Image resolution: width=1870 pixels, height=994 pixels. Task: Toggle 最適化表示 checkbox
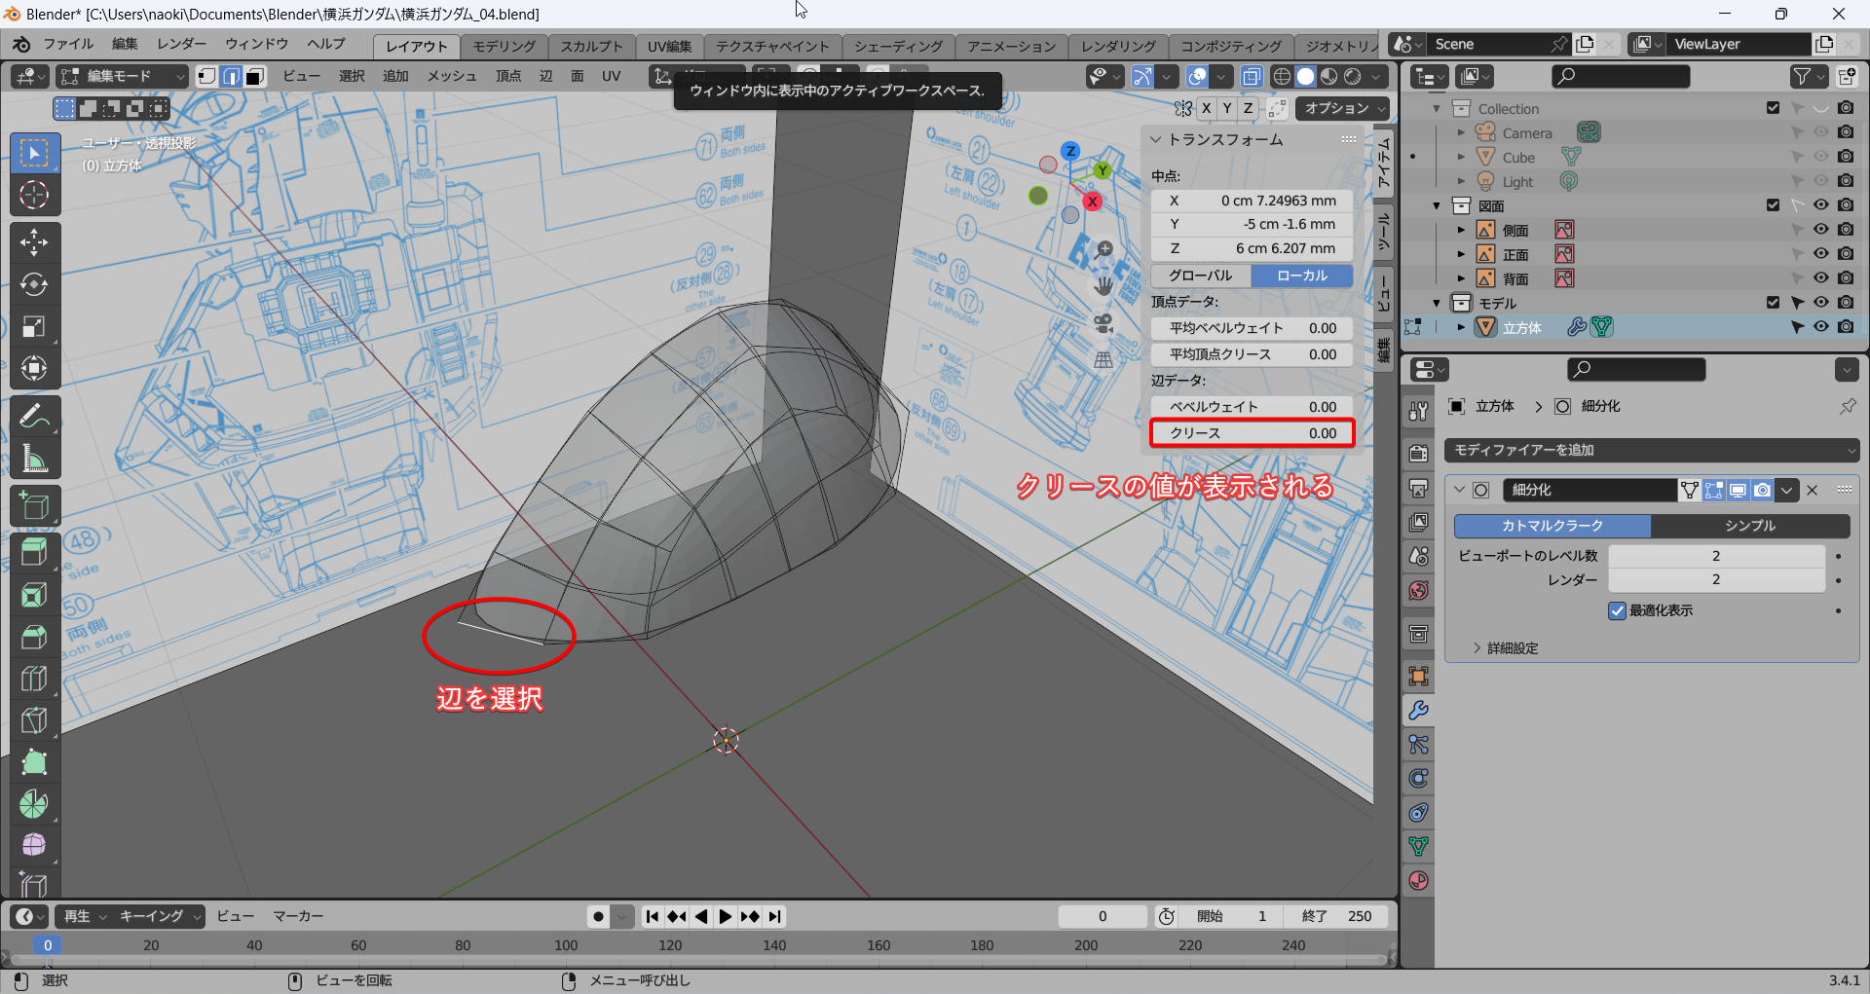(x=1618, y=610)
